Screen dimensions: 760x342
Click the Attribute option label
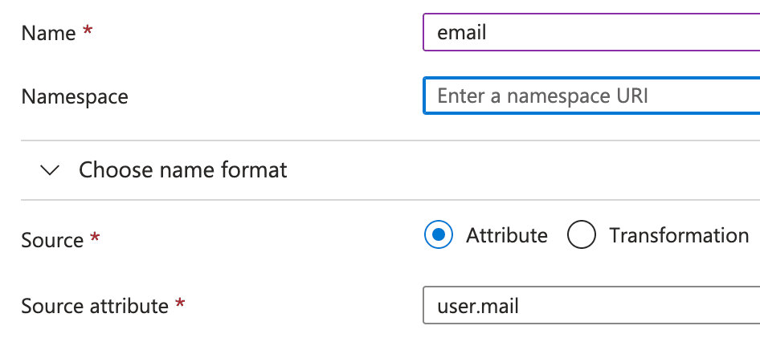[507, 235]
